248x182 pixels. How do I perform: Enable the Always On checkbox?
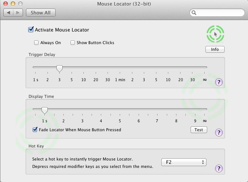pos(36,43)
